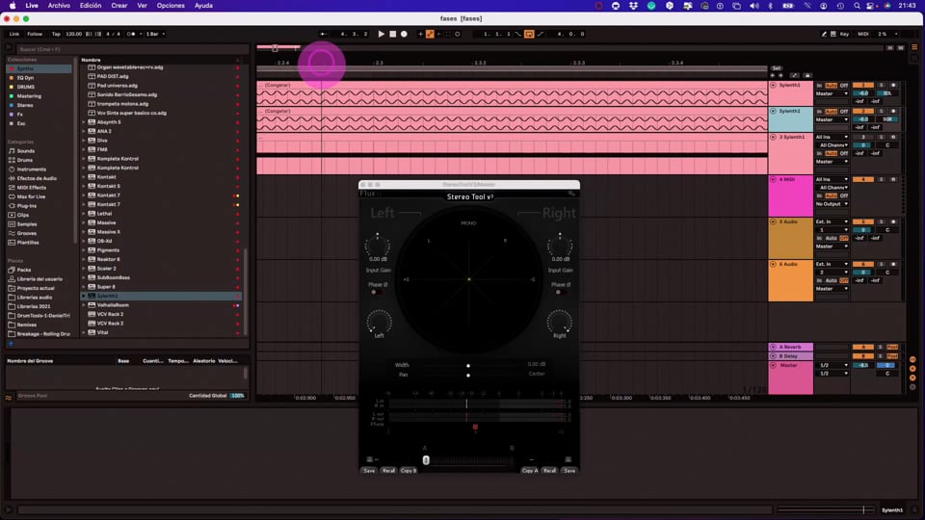Toggle Left Phase invert switch in Stereo Tool
This screenshot has width=925, height=520.
377,292
